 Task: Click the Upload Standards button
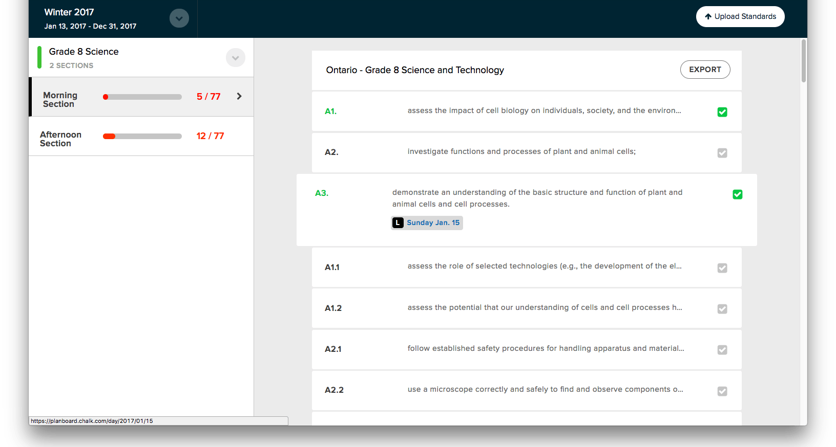point(740,16)
